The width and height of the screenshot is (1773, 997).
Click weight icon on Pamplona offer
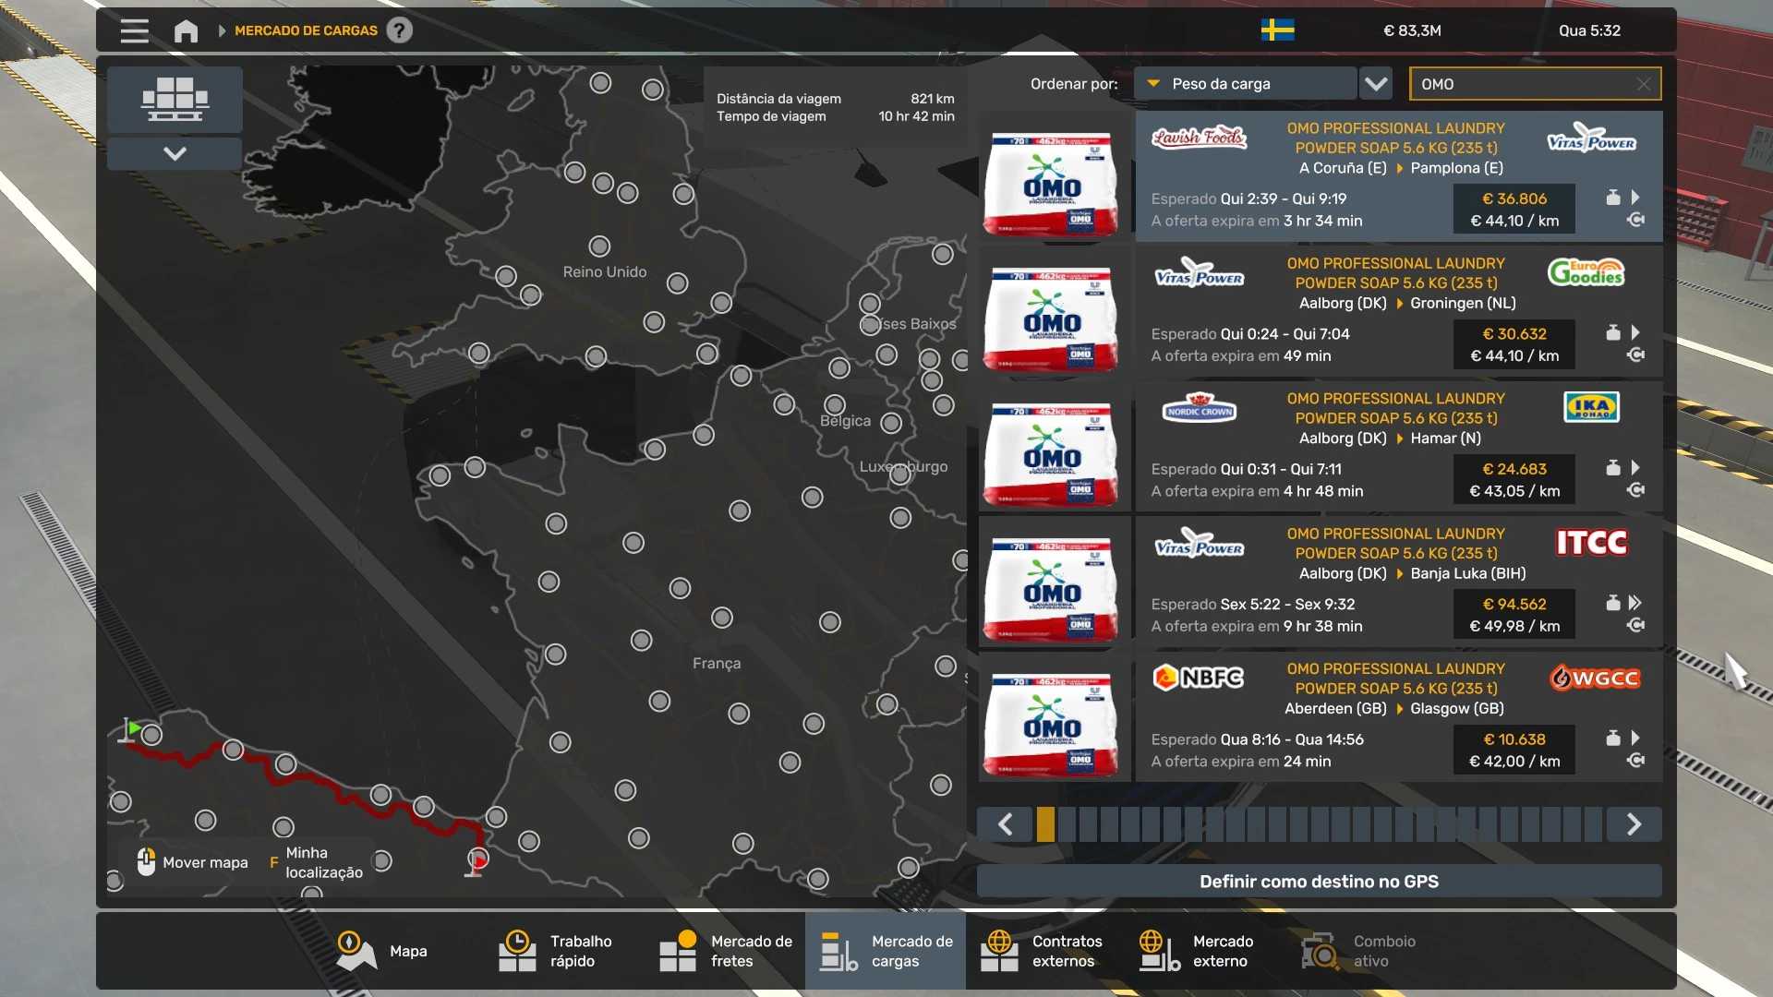pos(1612,198)
